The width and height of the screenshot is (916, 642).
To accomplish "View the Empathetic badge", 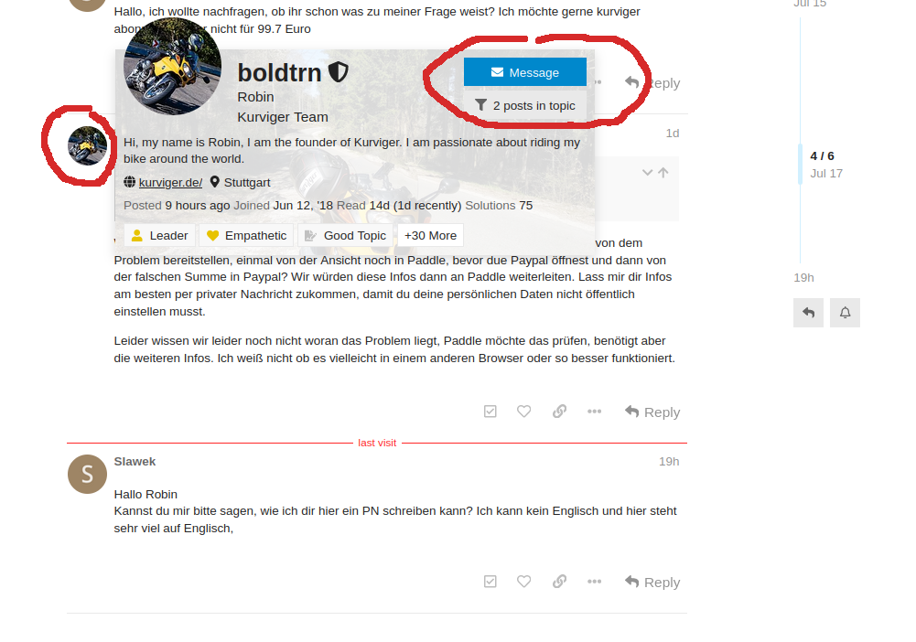I will [246, 236].
